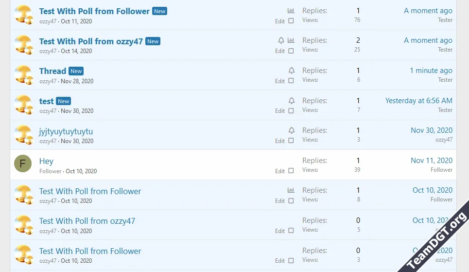Screen dimensions: 469x272
Task: Click 'Edit' on the 'Hey' thread row
Action: point(280,171)
